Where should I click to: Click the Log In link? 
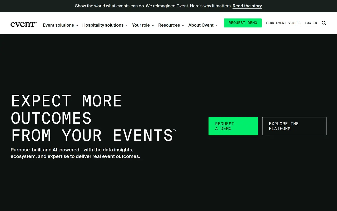[x=311, y=23]
